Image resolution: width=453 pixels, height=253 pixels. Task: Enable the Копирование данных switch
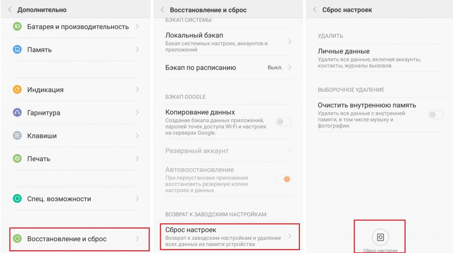click(x=283, y=122)
